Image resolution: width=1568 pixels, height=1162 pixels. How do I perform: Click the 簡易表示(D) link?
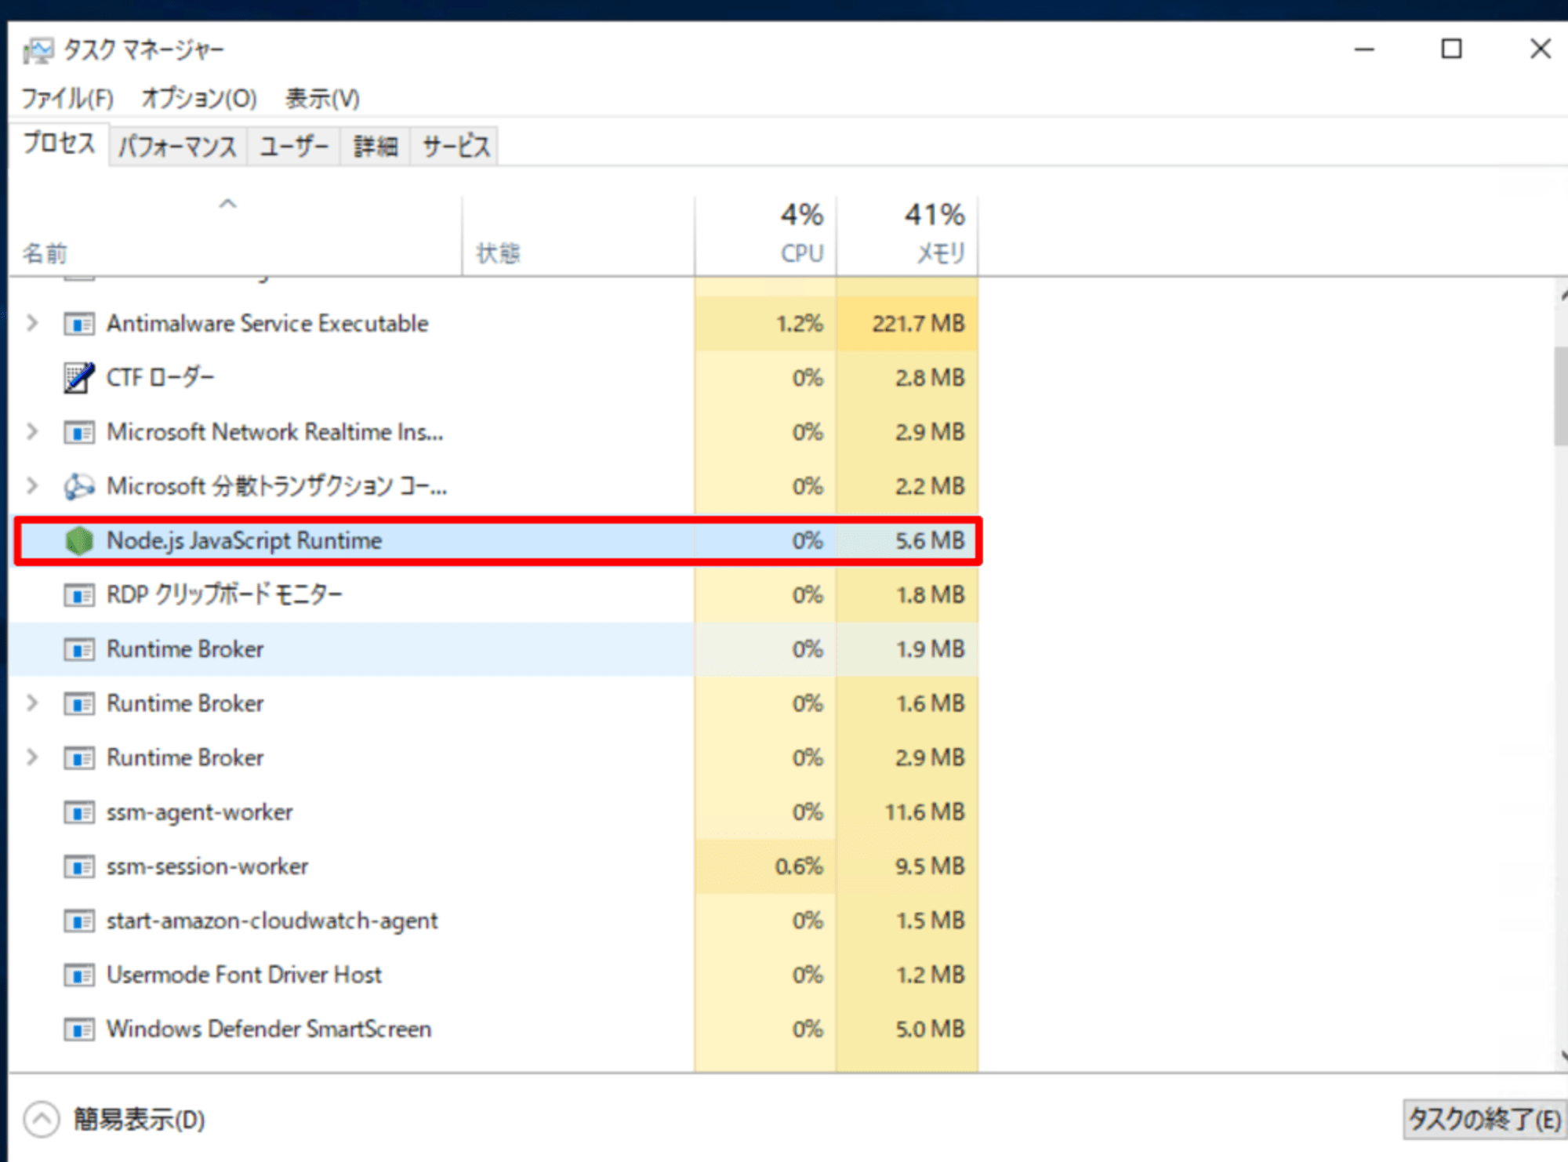point(140,1119)
